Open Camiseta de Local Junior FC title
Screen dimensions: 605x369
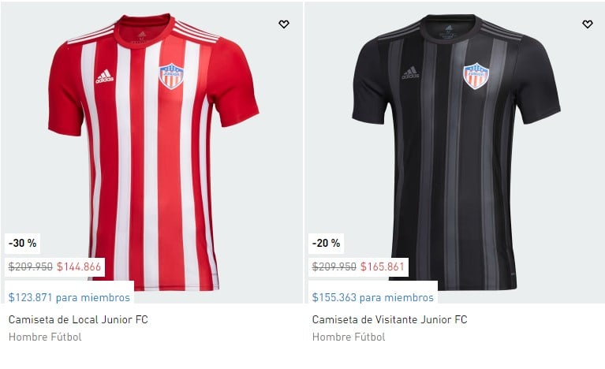78,319
